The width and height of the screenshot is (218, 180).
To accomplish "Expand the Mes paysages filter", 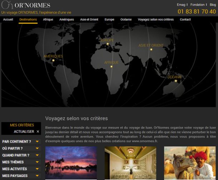I will (x=37, y=176).
